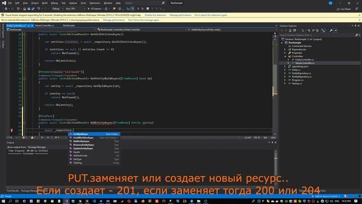Click second info bar's Manage performance link

tap(114, 20)
